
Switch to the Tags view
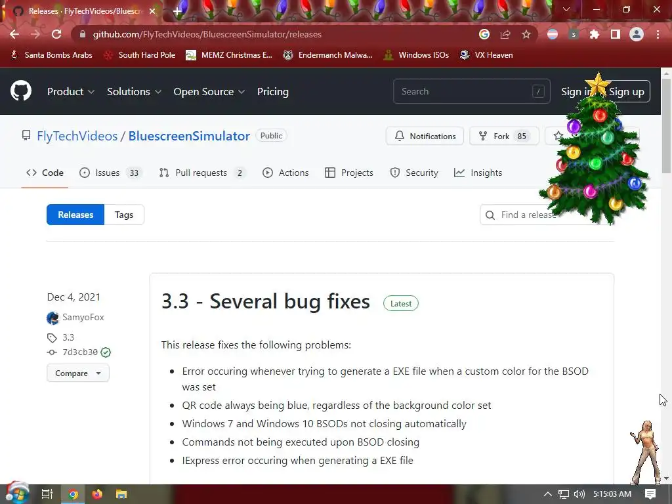pyautogui.click(x=124, y=215)
